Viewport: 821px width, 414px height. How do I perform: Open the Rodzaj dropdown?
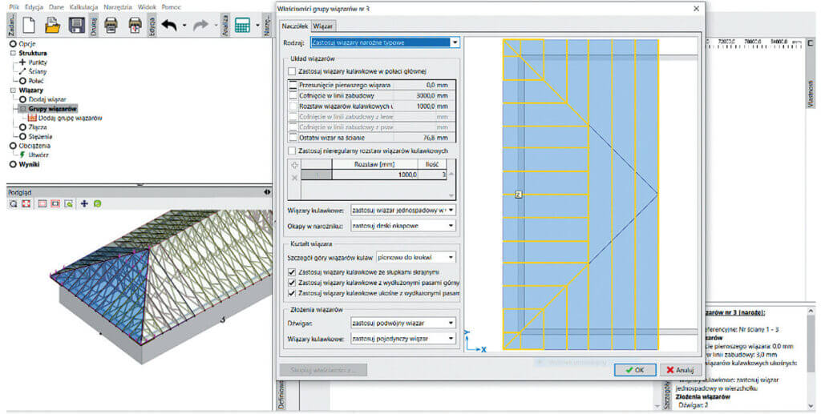pos(386,42)
